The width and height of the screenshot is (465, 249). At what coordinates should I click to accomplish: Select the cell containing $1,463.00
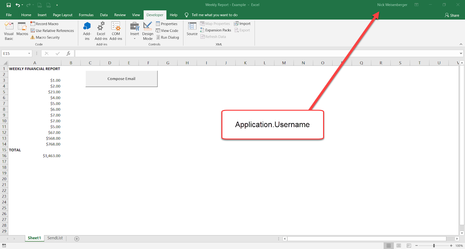(35, 156)
